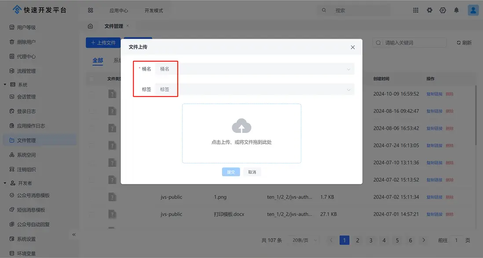Collapse the sidebar with double-chevron
Viewport: 483px width, 258px height.
(x=74, y=235)
